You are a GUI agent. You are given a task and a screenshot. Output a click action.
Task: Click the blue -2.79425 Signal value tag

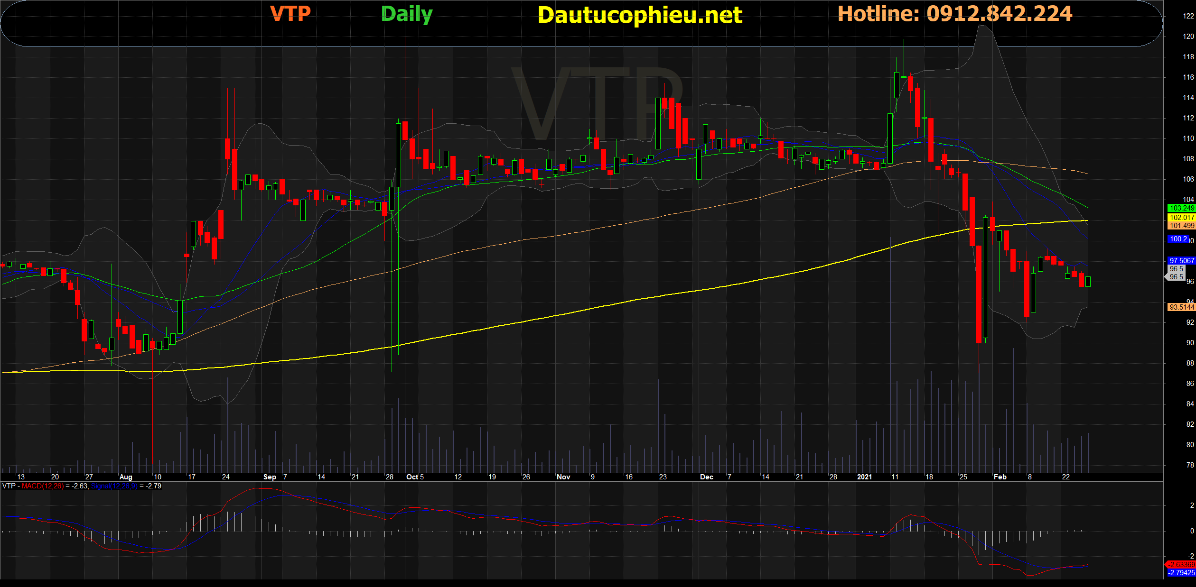[1181, 573]
